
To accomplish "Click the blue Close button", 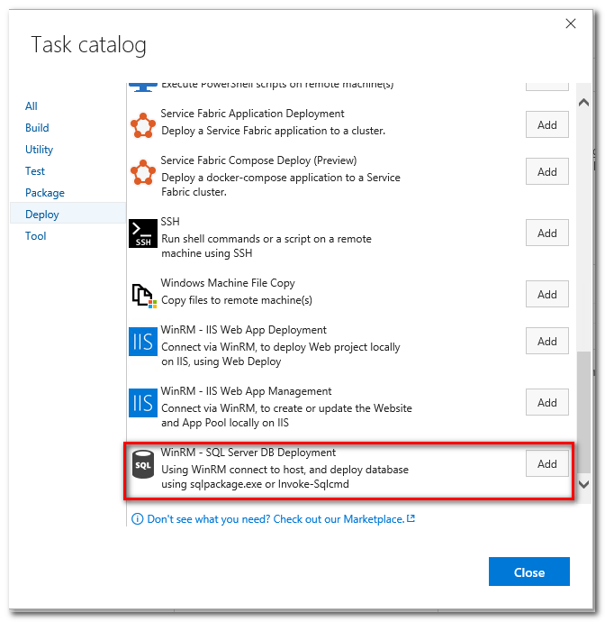I will tap(529, 572).
